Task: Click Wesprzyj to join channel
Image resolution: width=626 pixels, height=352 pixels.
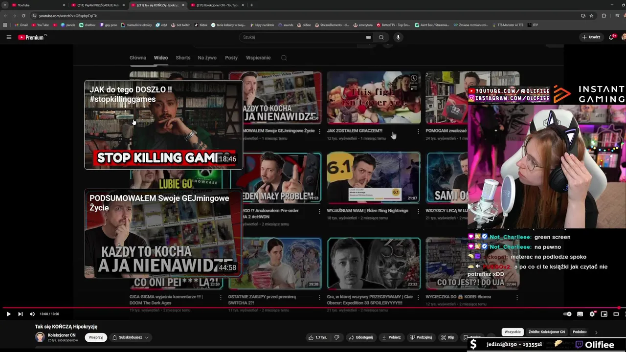Action: click(96, 337)
